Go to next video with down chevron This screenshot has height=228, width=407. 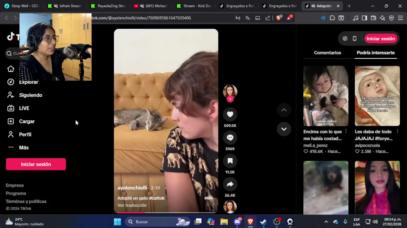(284, 129)
